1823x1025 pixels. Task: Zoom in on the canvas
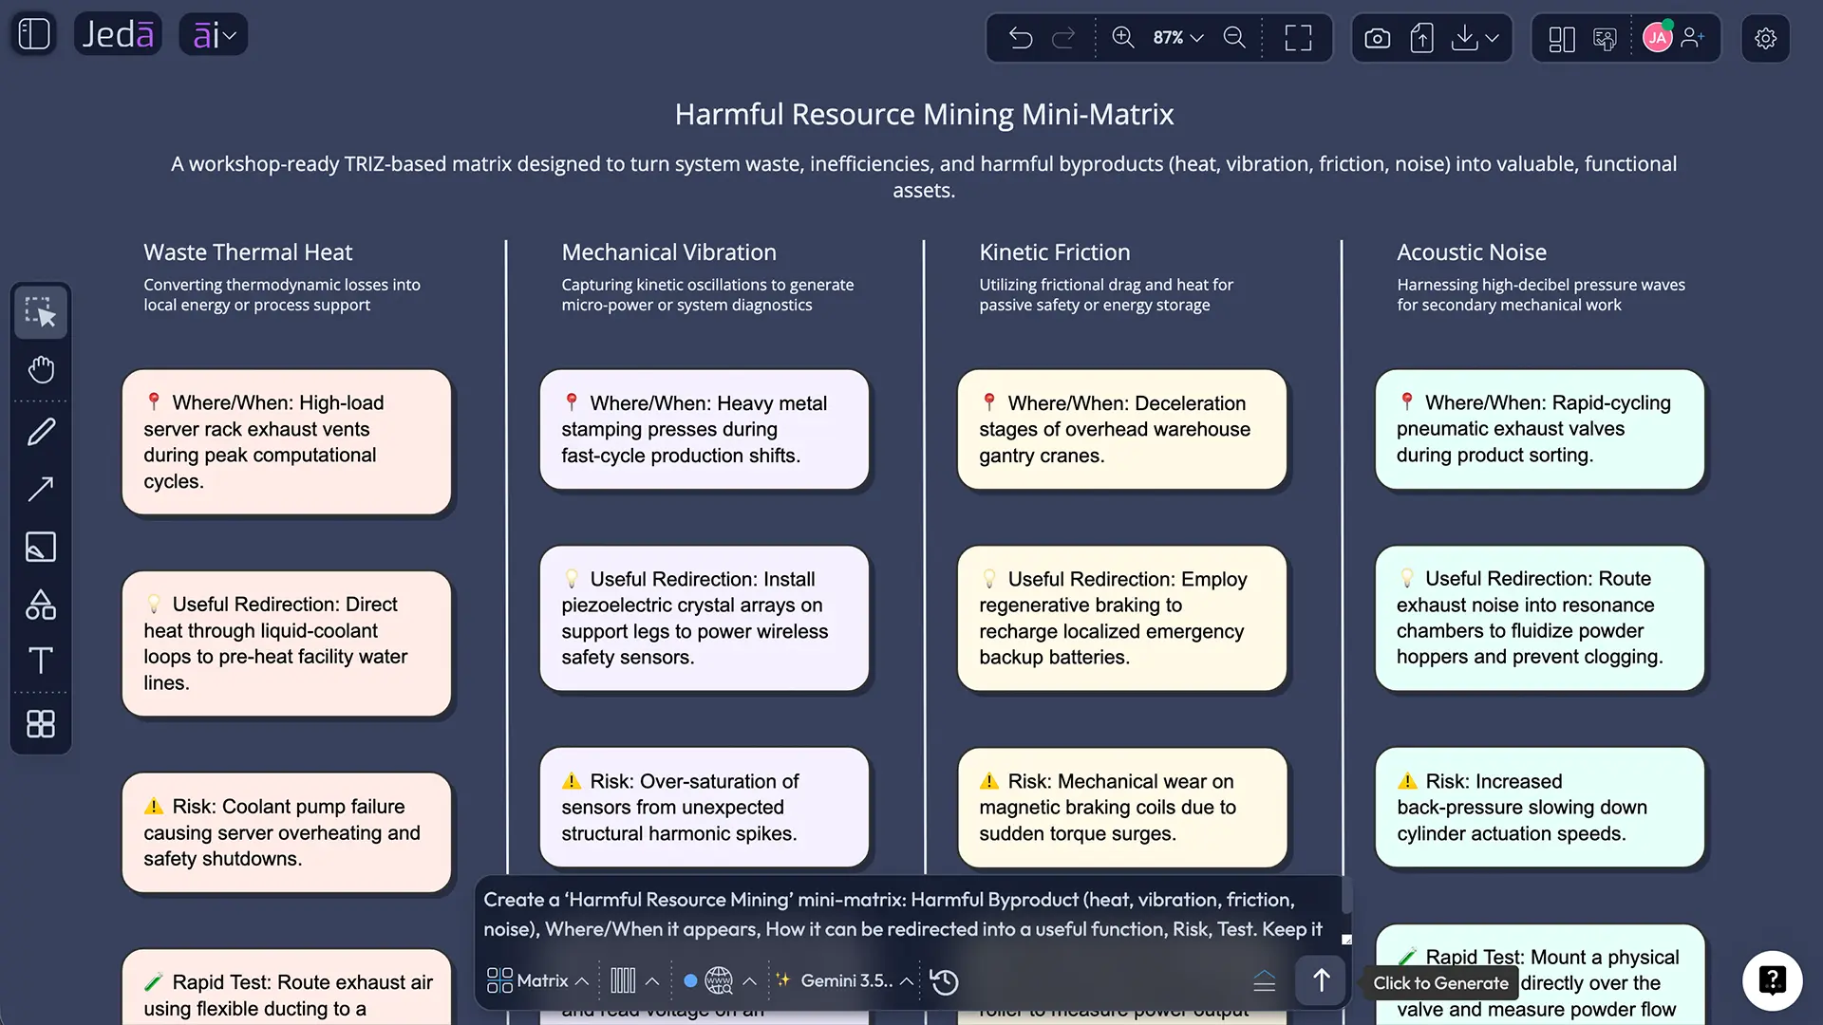[1123, 37]
